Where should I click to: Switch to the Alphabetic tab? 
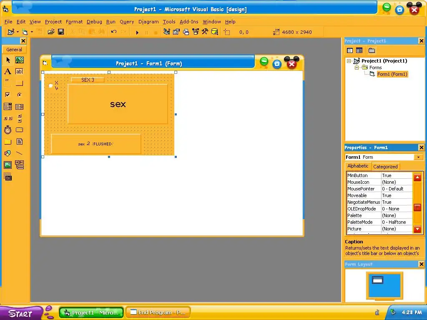[358, 166]
